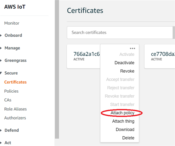Select Attach policy from context menu
Image resolution: width=175 pixels, height=146 pixels.
(122, 113)
